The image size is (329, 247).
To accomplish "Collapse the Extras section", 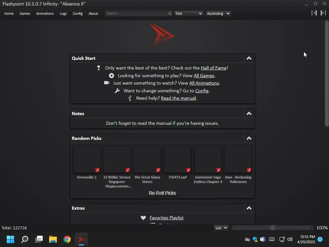I will point(249,208).
